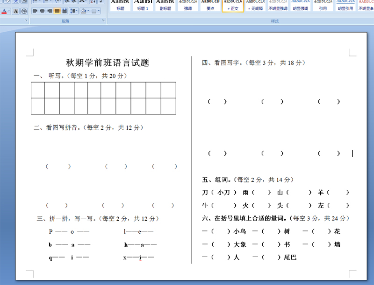Click the character 头 in section five
This screenshot has width=374, height=285.
tap(280, 206)
